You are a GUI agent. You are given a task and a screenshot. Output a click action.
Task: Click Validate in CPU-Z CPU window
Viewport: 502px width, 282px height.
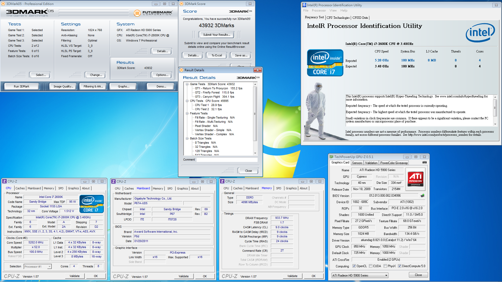click(74, 276)
